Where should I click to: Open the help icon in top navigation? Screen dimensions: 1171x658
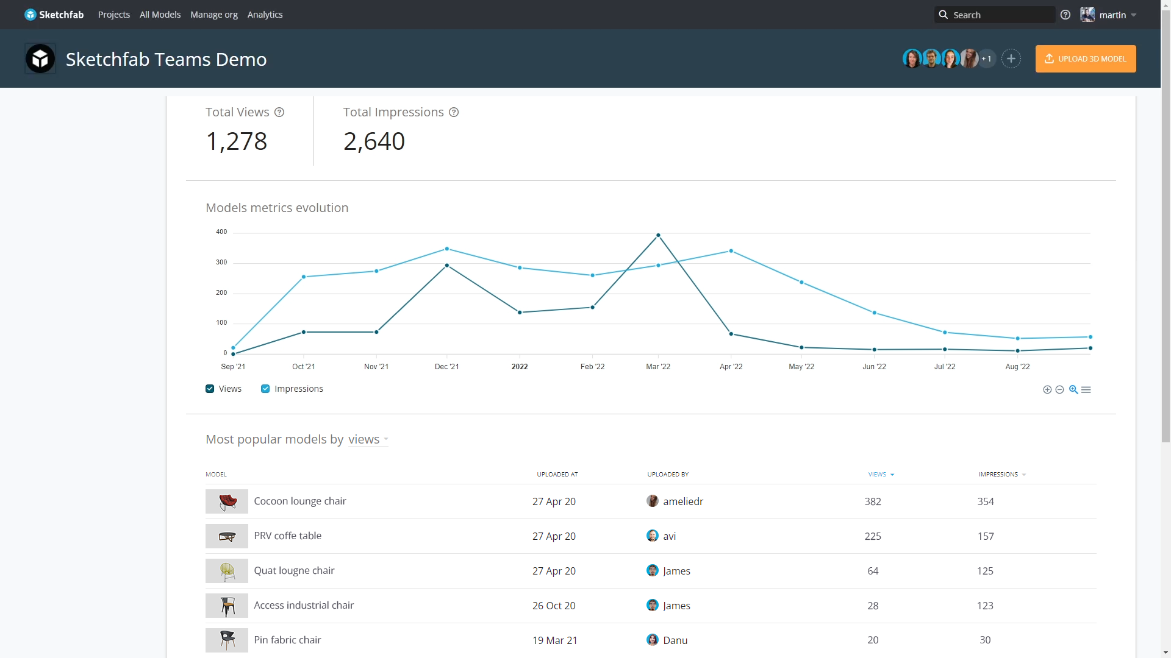1065,15
